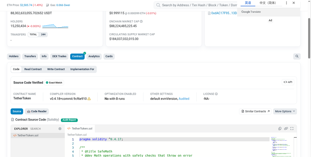Click the permalink icon for TetherToken.sol

tap(286, 129)
